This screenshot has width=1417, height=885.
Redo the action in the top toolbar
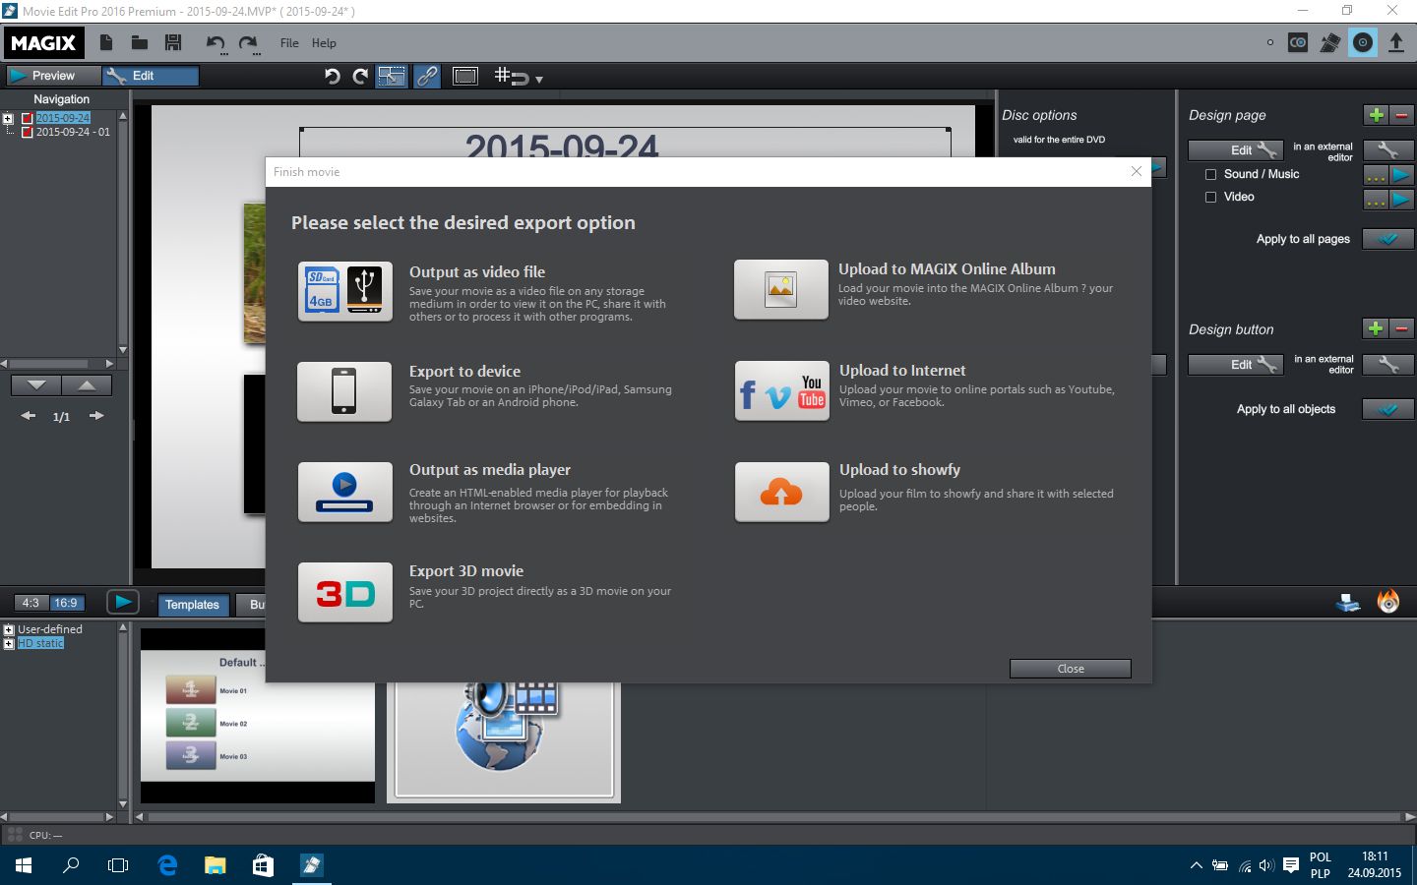248,43
